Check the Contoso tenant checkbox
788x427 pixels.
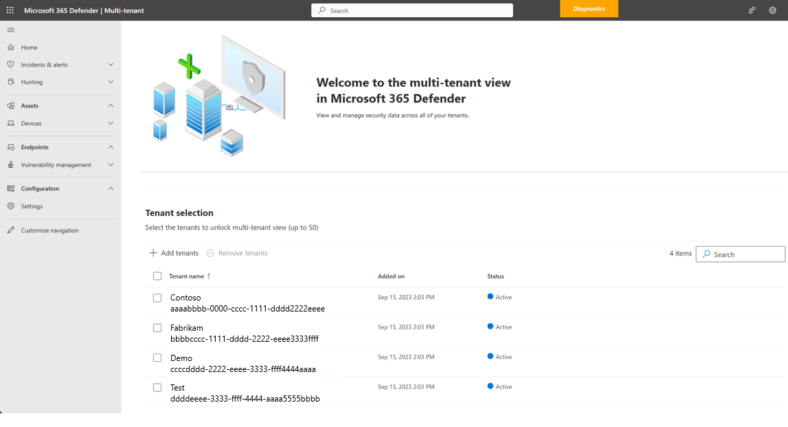click(x=157, y=298)
